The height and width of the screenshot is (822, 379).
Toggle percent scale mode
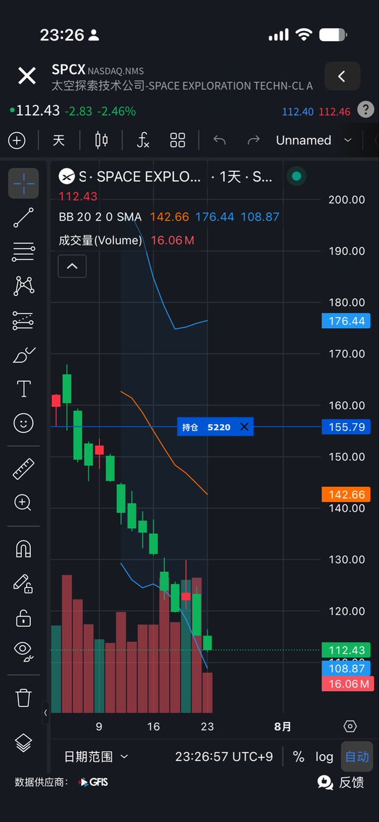click(x=298, y=757)
